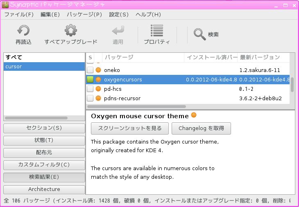Open Properties (プロパティ) from the toolbar
Image resolution: width=299 pixels, height=207 pixels.
coord(157,32)
